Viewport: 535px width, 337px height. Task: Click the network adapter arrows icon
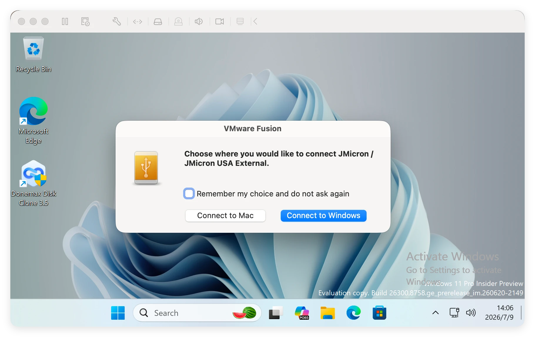[138, 21]
